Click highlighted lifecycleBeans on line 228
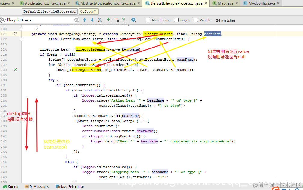The height and width of the screenshot is (190, 303). tap(86, 70)
